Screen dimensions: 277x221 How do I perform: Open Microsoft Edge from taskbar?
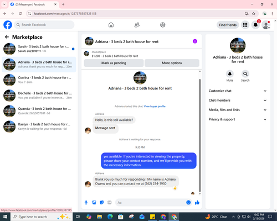(110, 217)
